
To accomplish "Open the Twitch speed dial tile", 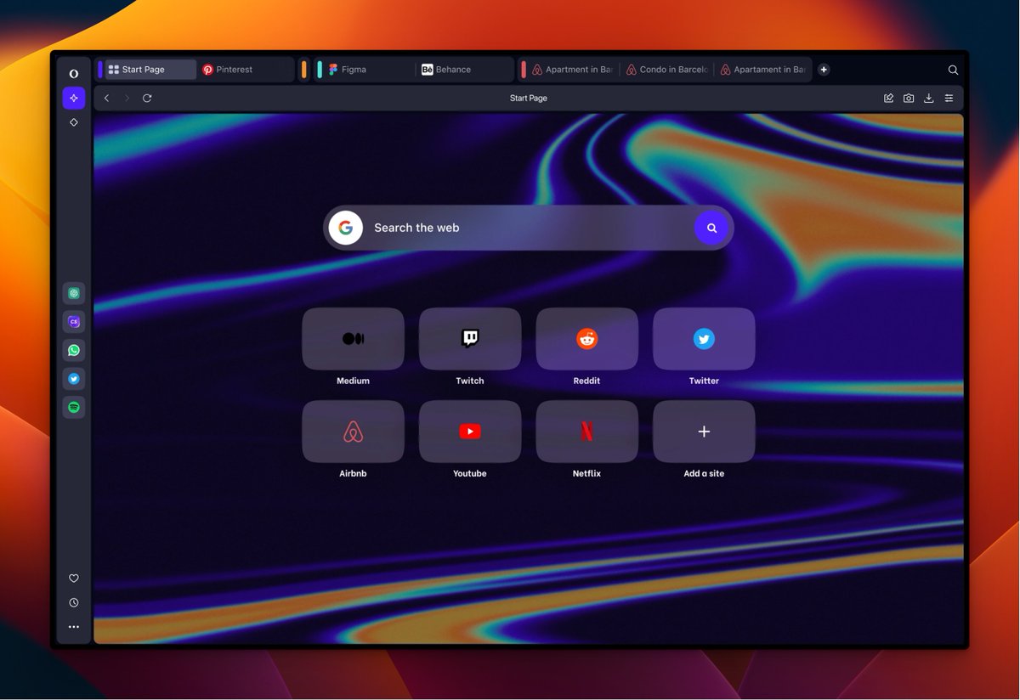I will point(470,339).
